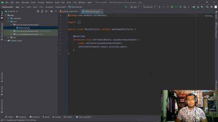The width and height of the screenshot is (218, 122).
Task: Open the File menu
Action: tap(7, 2)
